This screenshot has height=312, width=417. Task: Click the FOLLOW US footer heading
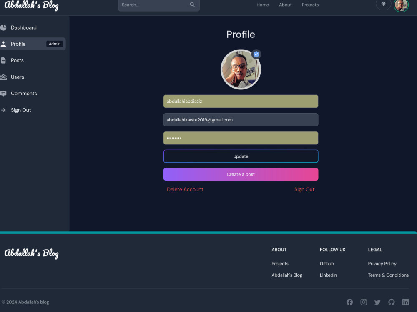click(x=332, y=250)
